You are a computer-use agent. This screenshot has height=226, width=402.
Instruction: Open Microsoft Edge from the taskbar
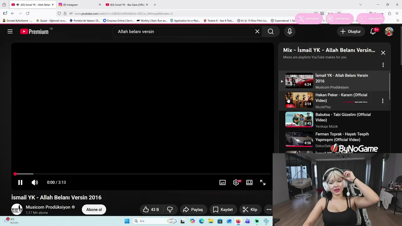(x=201, y=221)
